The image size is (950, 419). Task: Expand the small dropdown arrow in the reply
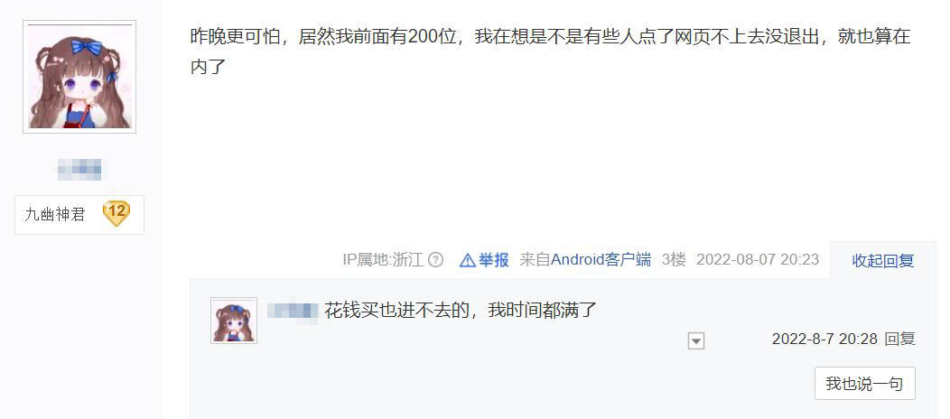696,341
